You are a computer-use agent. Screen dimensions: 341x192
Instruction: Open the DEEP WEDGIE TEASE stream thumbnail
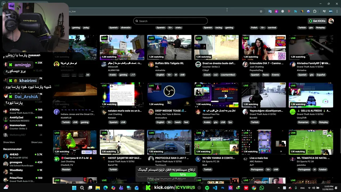click(169, 95)
